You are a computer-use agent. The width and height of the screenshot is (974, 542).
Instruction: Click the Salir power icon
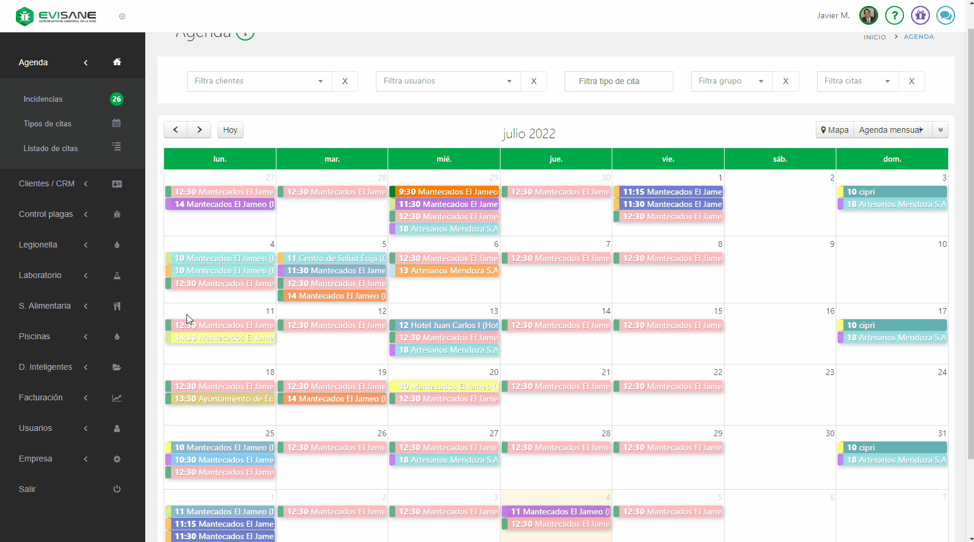117,489
